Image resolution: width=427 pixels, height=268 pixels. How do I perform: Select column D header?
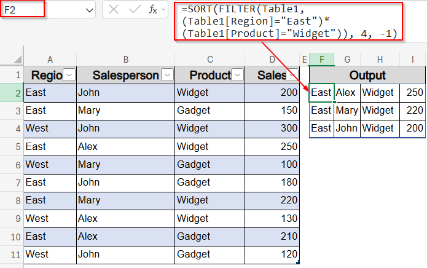(272, 59)
